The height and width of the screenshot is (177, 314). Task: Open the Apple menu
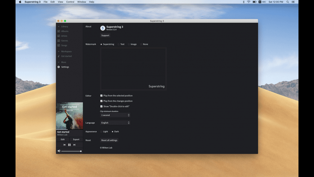[20, 2]
